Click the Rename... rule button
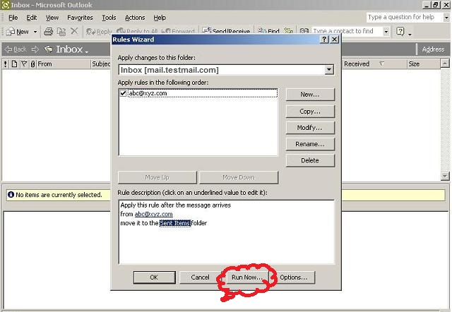This screenshot has width=452, height=312. pyautogui.click(x=310, y=144)
